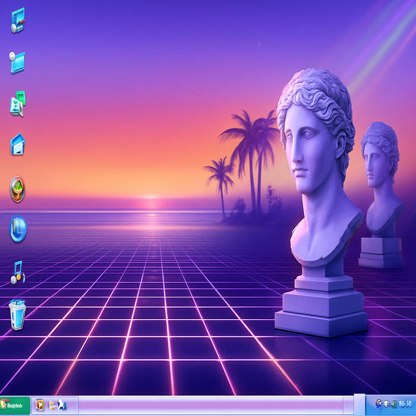Click the round white system tray icon
This screenshot has height=416, width=416.
pos(386,405)
